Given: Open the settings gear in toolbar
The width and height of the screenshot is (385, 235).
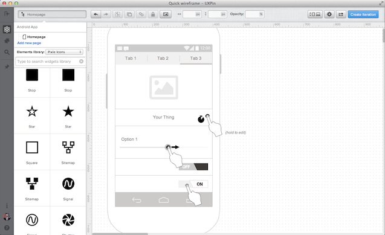Looking at the screenshot, I should [329, 14].
